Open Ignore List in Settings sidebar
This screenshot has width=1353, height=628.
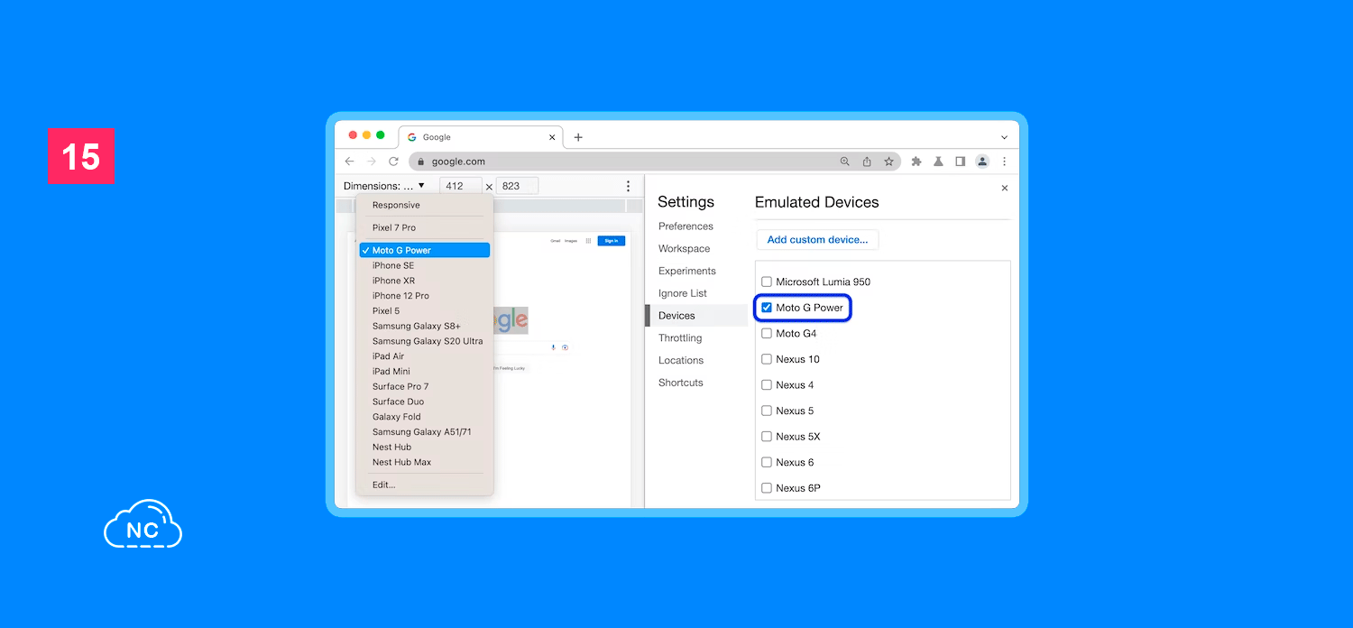coord(683,293)
